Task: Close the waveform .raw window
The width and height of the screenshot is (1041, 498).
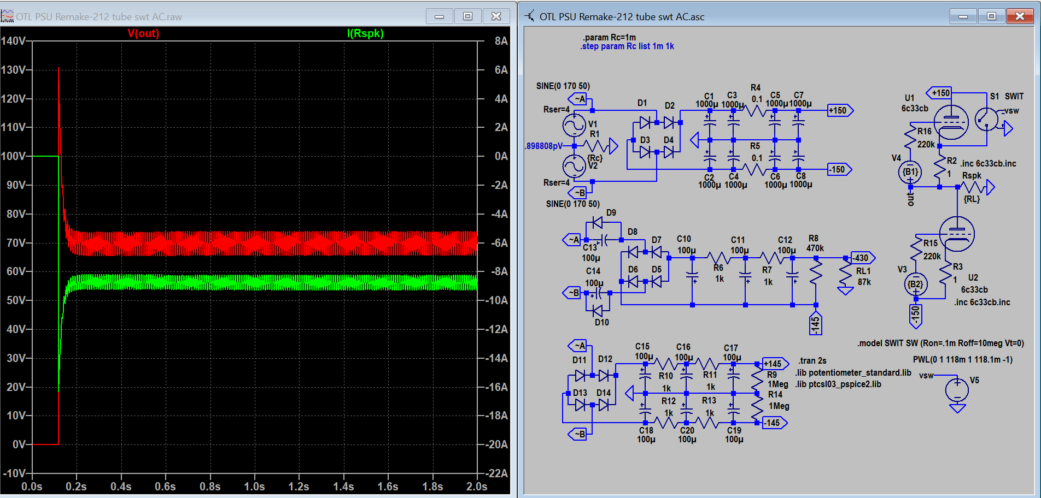Action: coord(496,16)
